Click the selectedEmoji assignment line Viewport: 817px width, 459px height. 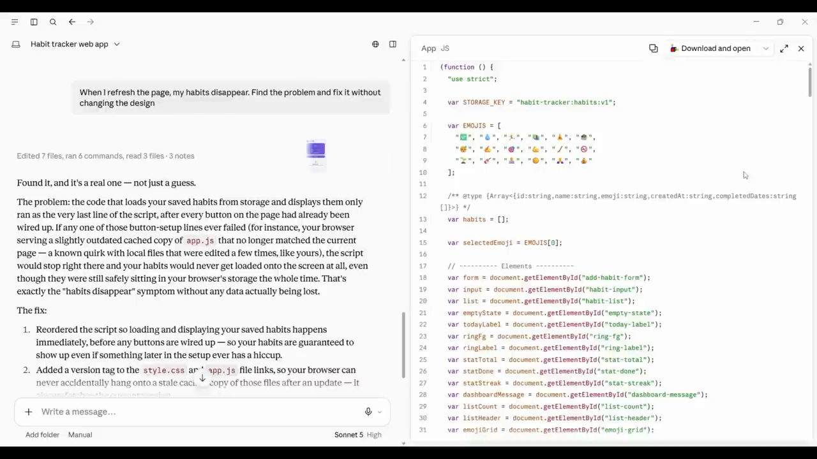pyautogui.click(x=504, y=243)
